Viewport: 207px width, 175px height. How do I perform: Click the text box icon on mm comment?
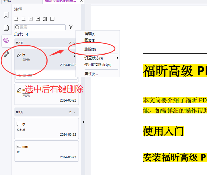(19, 147)
